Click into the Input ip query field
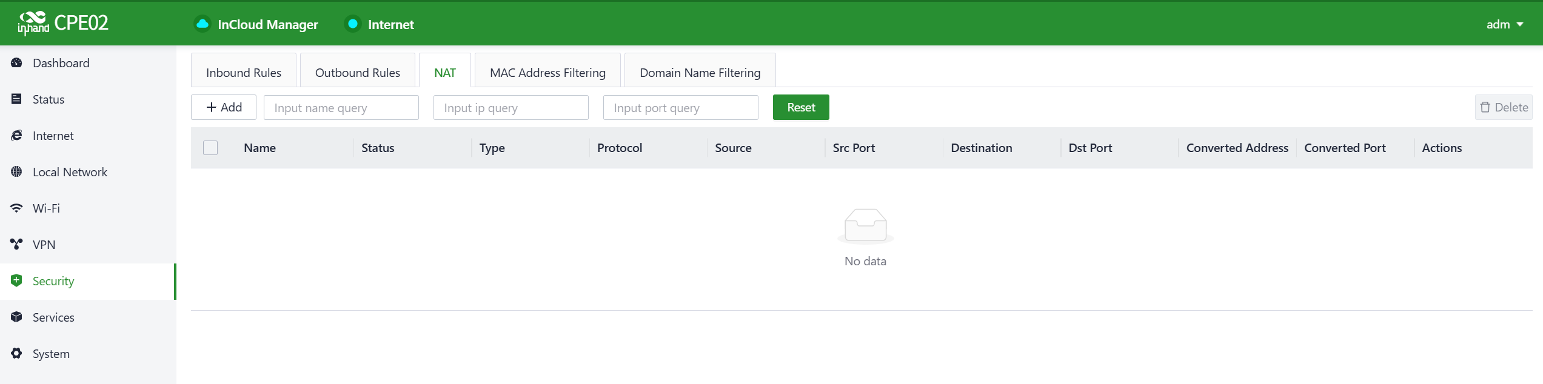 510,108
